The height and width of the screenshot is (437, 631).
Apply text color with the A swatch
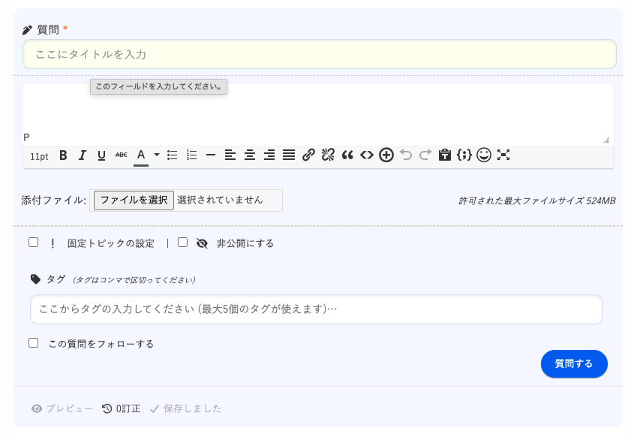(x=140, y=155)
